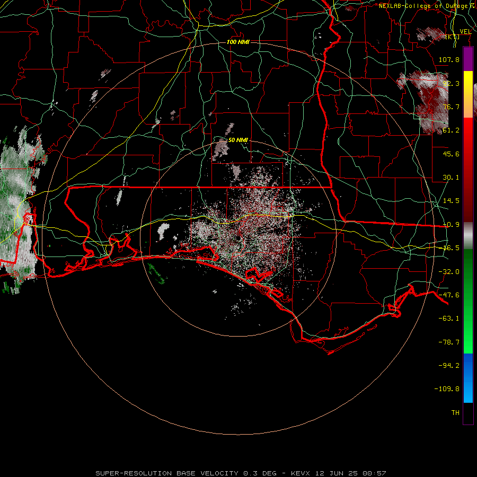Click the VEL legend title
The height and width of the screenshot is (477, 477).
point(465,32)
